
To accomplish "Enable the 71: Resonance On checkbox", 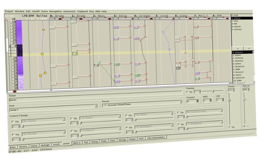I will click(127, 127).
